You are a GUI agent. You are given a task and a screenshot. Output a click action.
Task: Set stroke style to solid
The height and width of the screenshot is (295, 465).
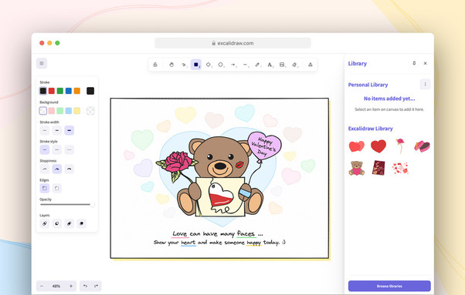tap(45, 149)
